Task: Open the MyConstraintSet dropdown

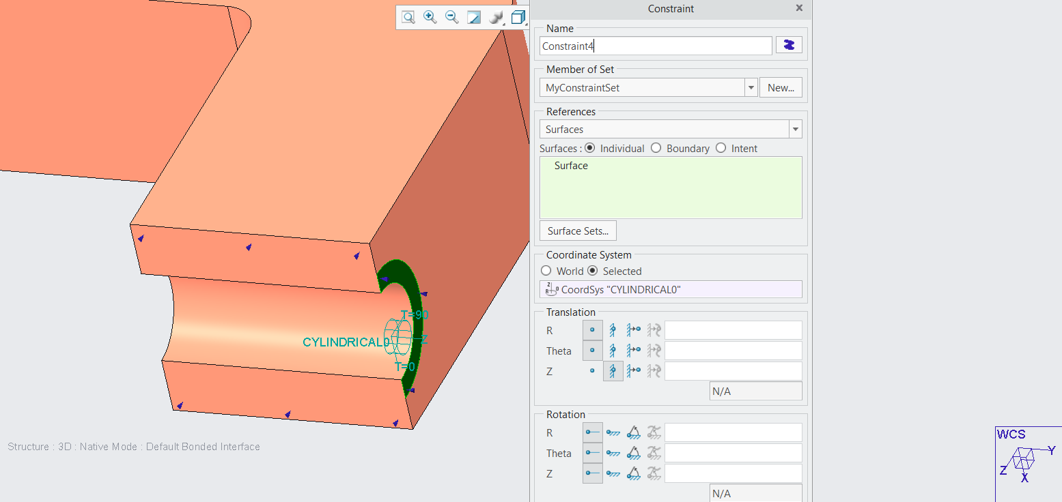Action: point(751,87)
